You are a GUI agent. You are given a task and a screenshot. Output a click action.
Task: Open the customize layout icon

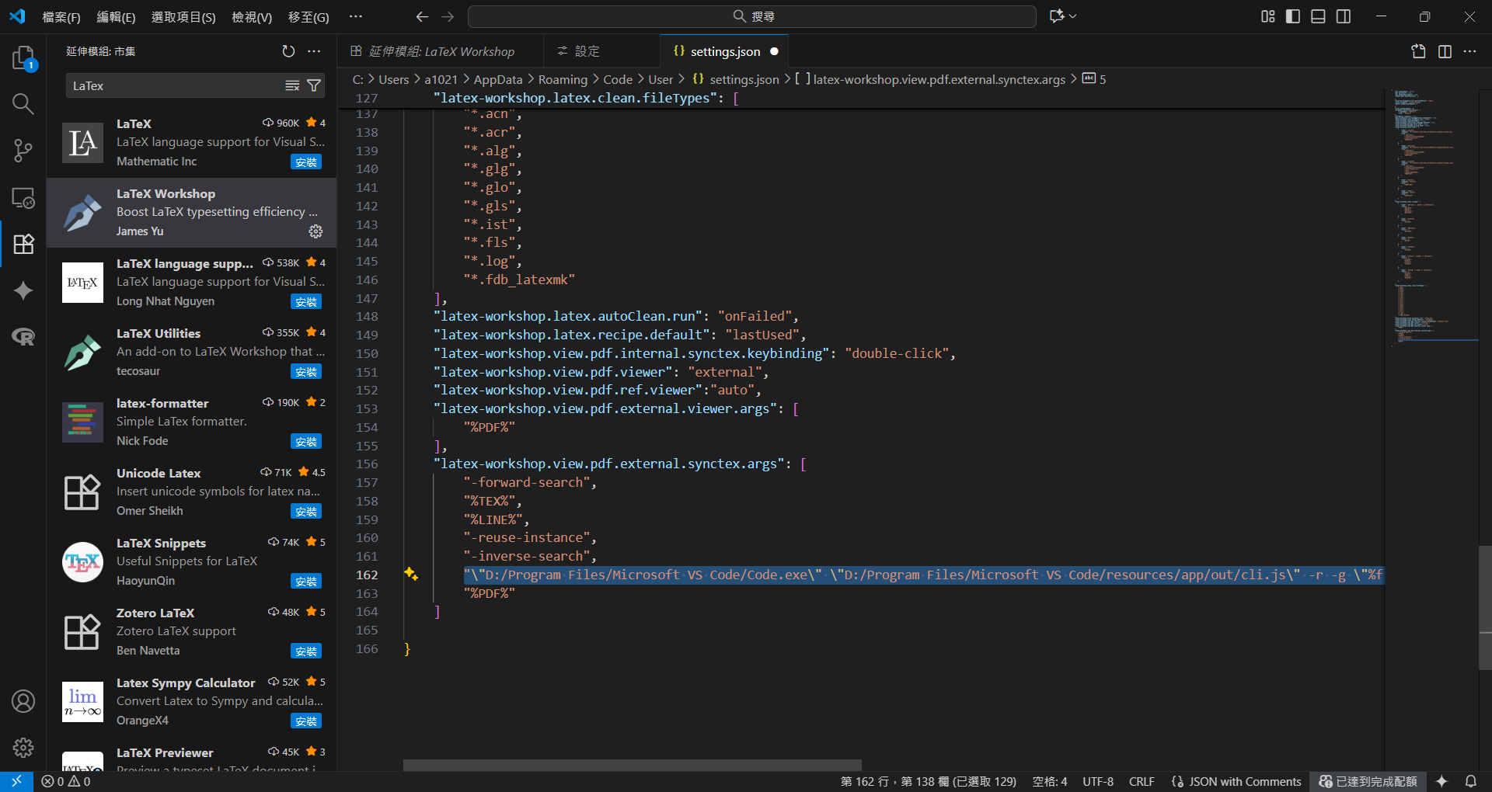click(1268, 16)
